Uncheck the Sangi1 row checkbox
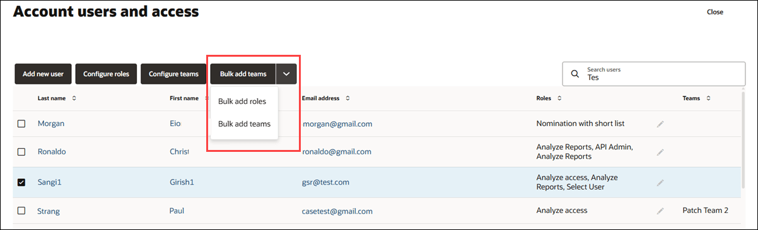 (21, 183)
